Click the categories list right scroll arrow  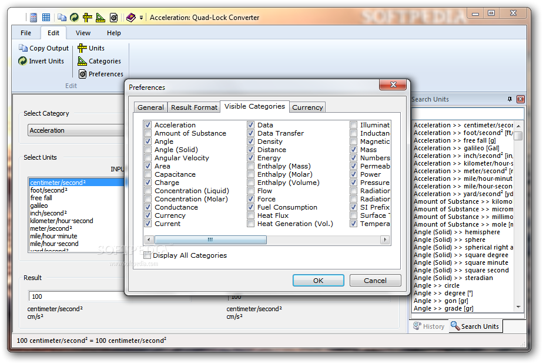pyautogui.click(x=385, y=240)
